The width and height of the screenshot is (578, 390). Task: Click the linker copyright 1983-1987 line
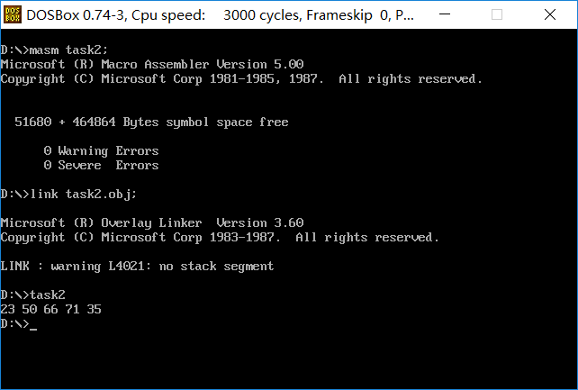tap(220, 238)
